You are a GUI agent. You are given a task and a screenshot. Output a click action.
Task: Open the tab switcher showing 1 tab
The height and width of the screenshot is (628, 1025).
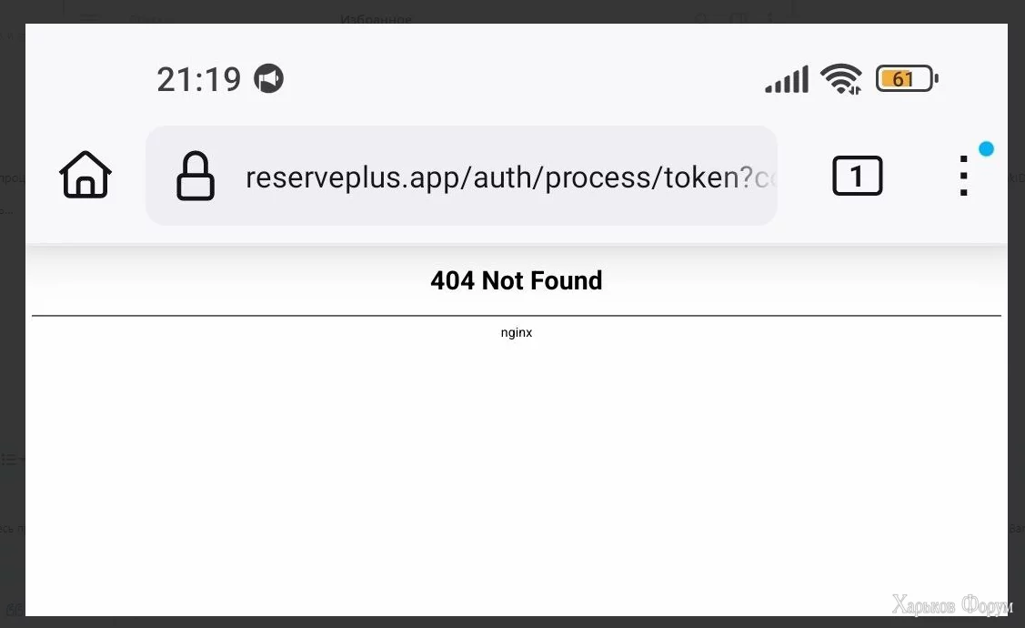[x=858, y=176]
